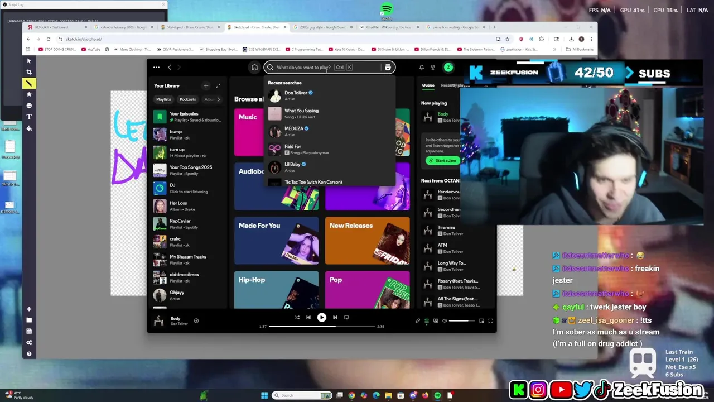
Task: Click Spotify search input field
Action: (329, 68)
